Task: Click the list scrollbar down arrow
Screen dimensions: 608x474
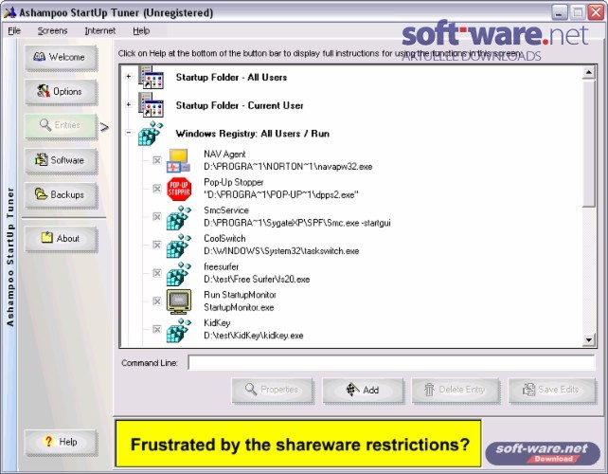Action: tap(589, 340)
